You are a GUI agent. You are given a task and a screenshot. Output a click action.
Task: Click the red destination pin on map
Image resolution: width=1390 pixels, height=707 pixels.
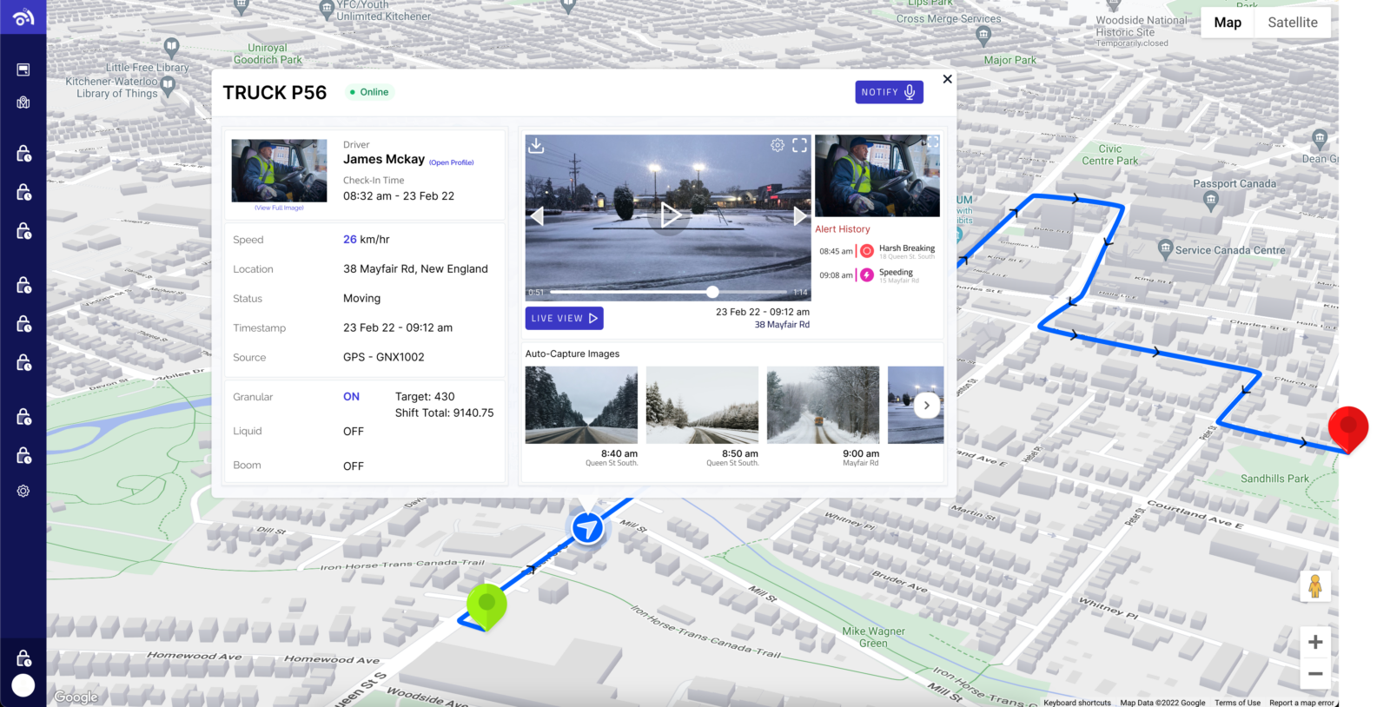pyautogui.click(x=1348, y=428)
